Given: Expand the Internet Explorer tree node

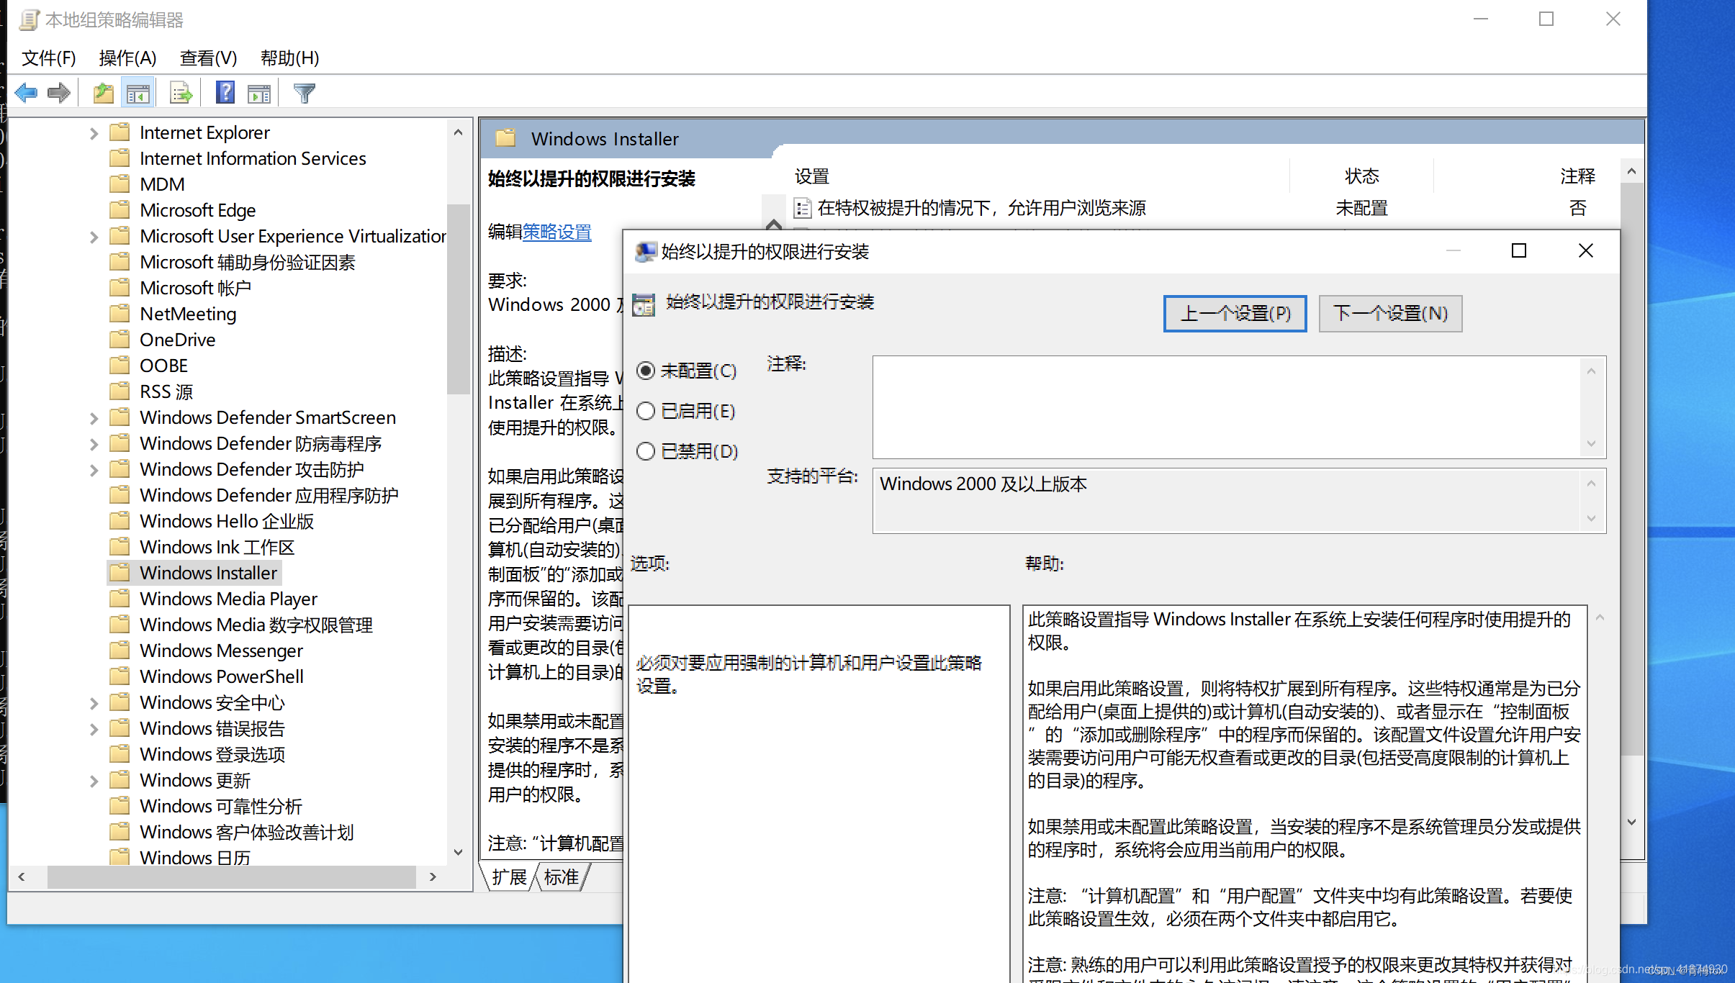Looking at the screenshot, I should pos(94,133).
